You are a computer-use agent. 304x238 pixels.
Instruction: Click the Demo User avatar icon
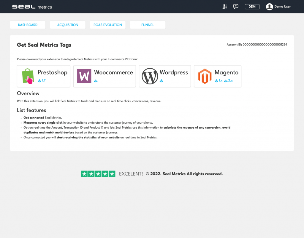point(269,7)
